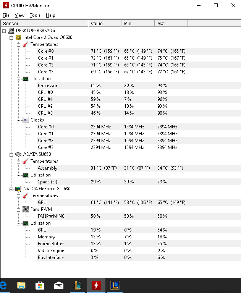
Task: Click the Fans PWM fan icon
Action: [26, 209]
